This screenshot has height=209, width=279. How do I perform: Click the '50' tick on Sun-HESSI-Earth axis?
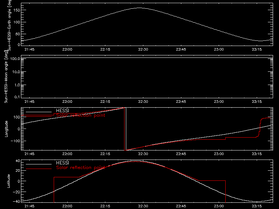pos(18,34)
